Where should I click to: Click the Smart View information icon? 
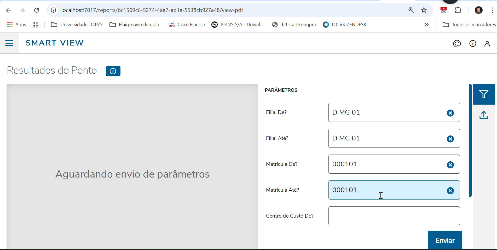click(472, 43)
